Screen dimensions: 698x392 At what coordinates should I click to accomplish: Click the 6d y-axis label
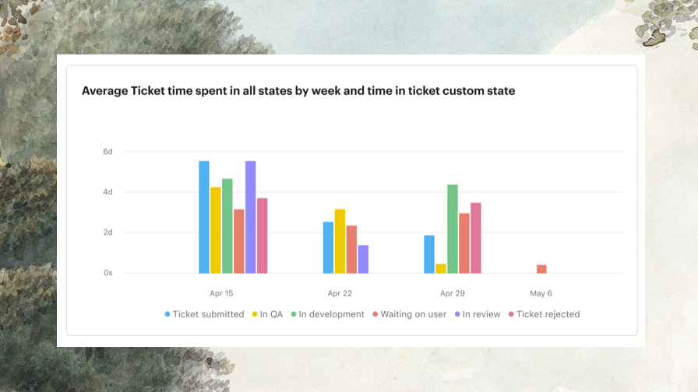(108, 152)
